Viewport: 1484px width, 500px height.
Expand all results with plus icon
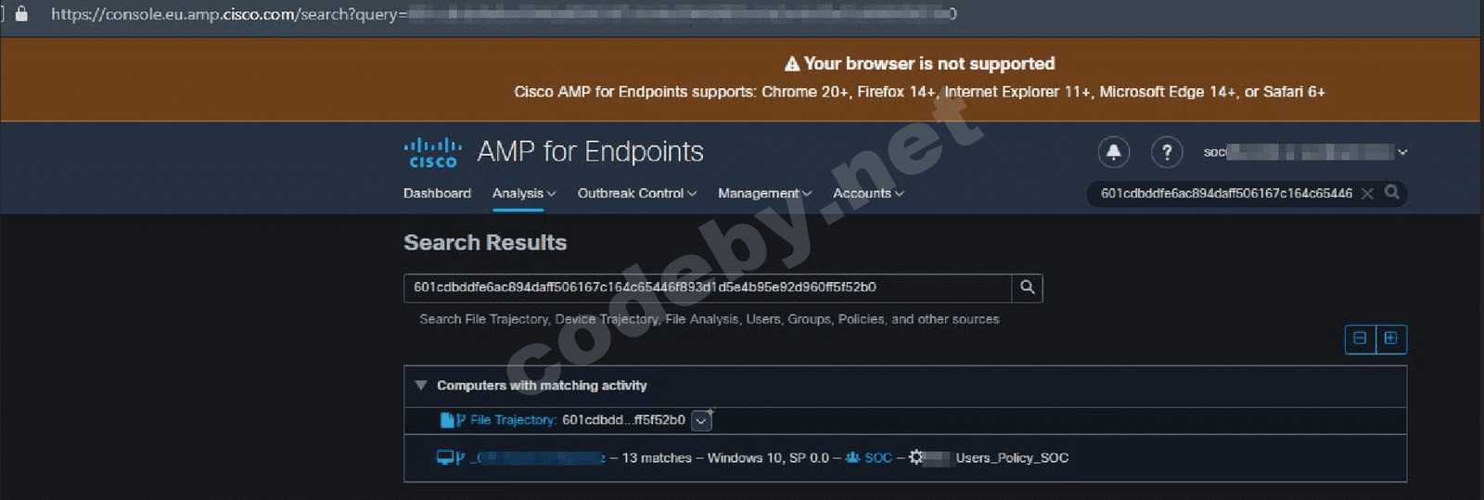pos(1390,339)
